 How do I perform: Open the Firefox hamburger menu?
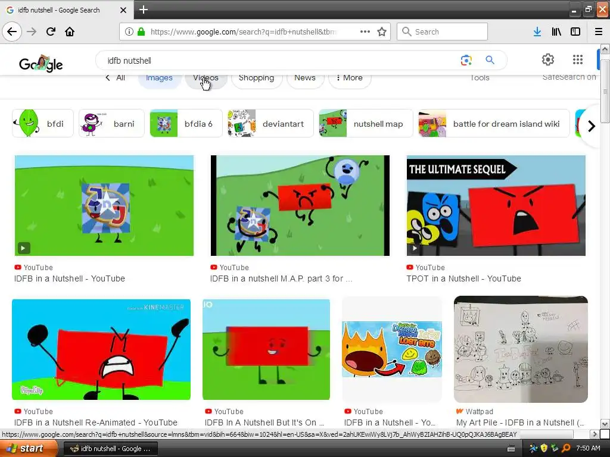point(599,32)
